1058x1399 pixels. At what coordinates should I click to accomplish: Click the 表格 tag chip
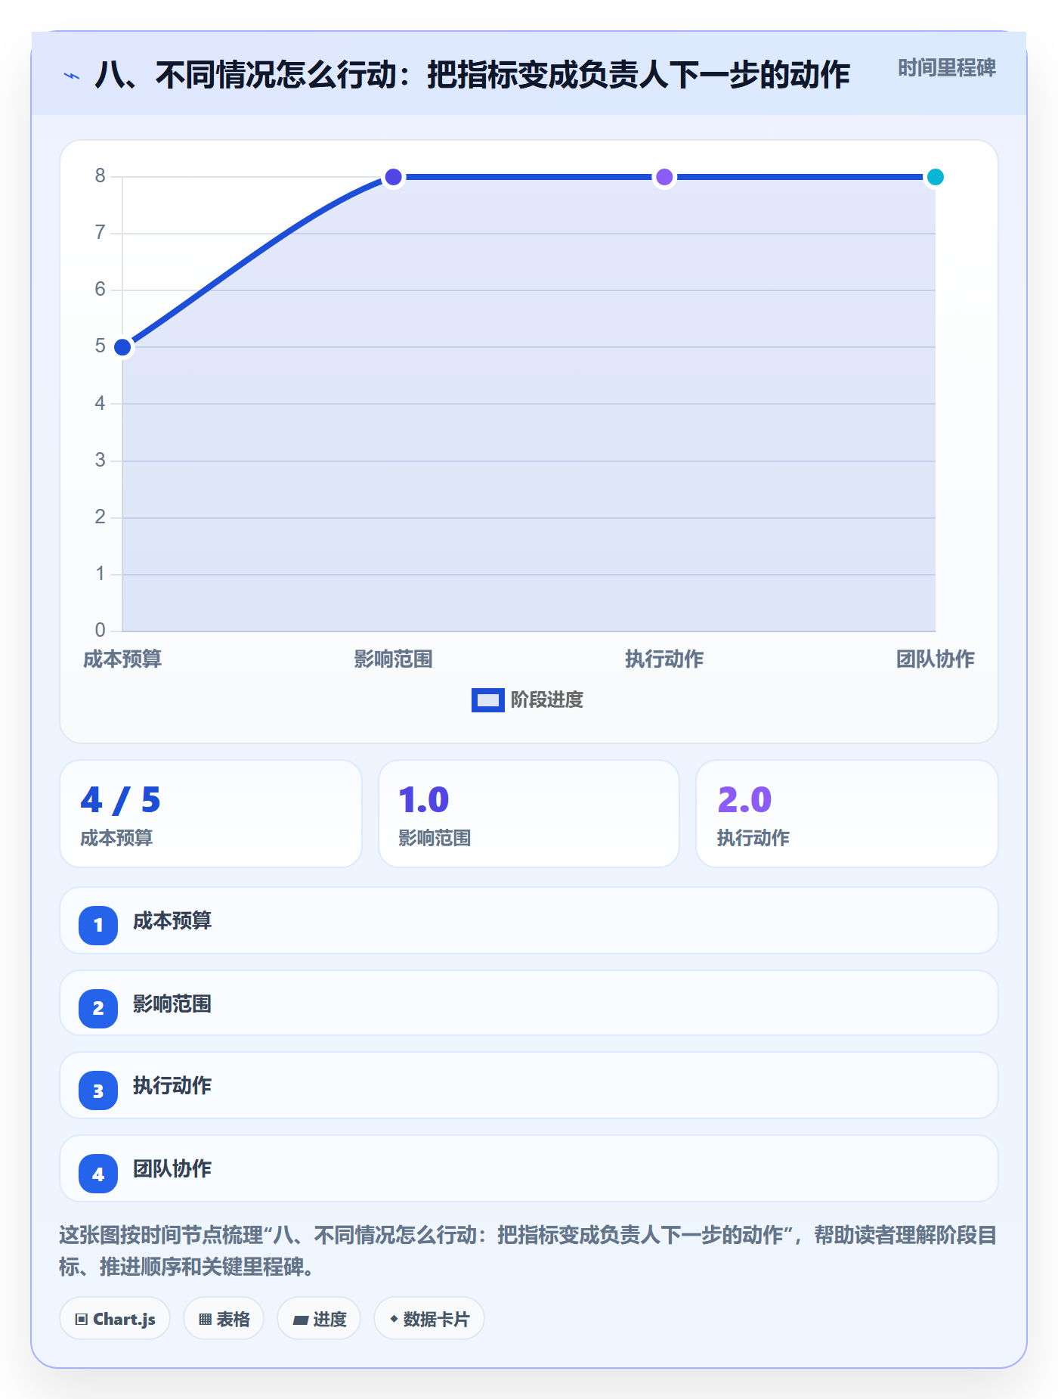click(224, 1319)
